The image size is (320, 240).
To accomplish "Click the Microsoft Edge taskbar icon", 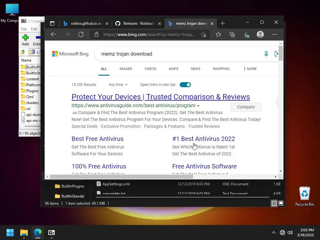I will point(38,232).
